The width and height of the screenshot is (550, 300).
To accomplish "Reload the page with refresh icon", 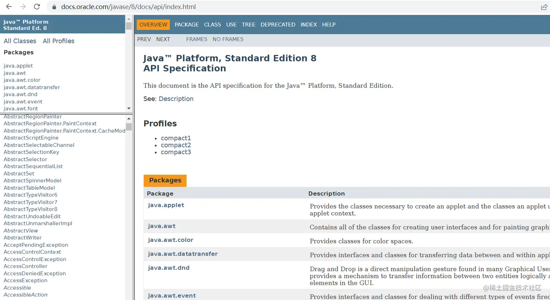I will tap(37, 7).
